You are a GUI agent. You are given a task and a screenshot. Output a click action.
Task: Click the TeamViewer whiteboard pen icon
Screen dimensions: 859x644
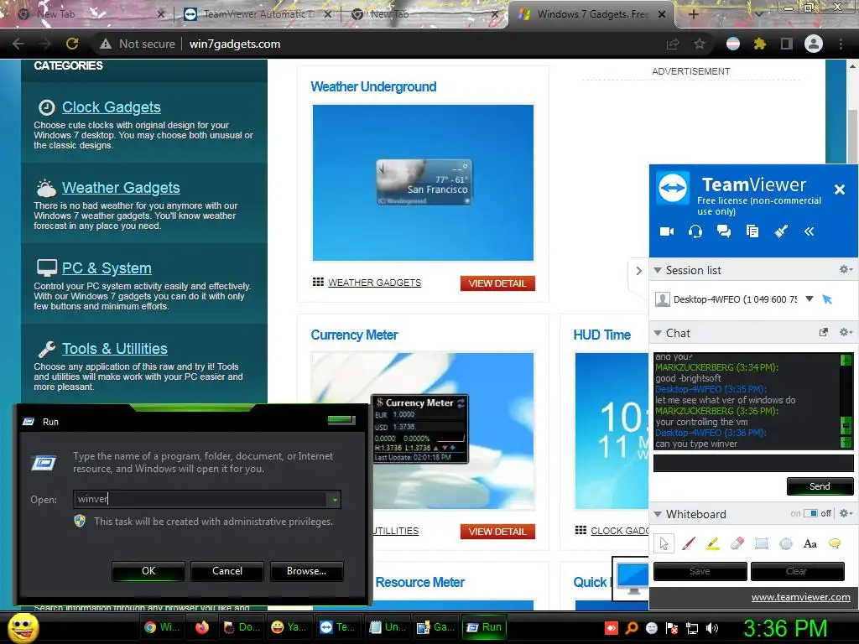point(781,231)
